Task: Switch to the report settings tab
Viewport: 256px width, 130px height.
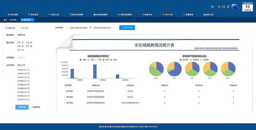Action: (x=11, y=28)
